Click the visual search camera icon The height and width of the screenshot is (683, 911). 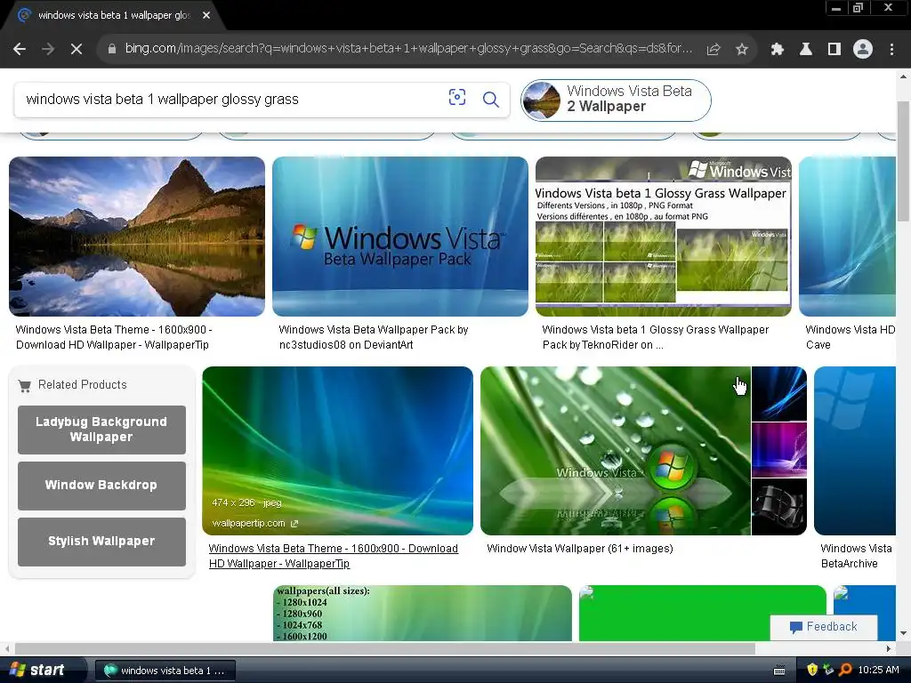point(457,98)
